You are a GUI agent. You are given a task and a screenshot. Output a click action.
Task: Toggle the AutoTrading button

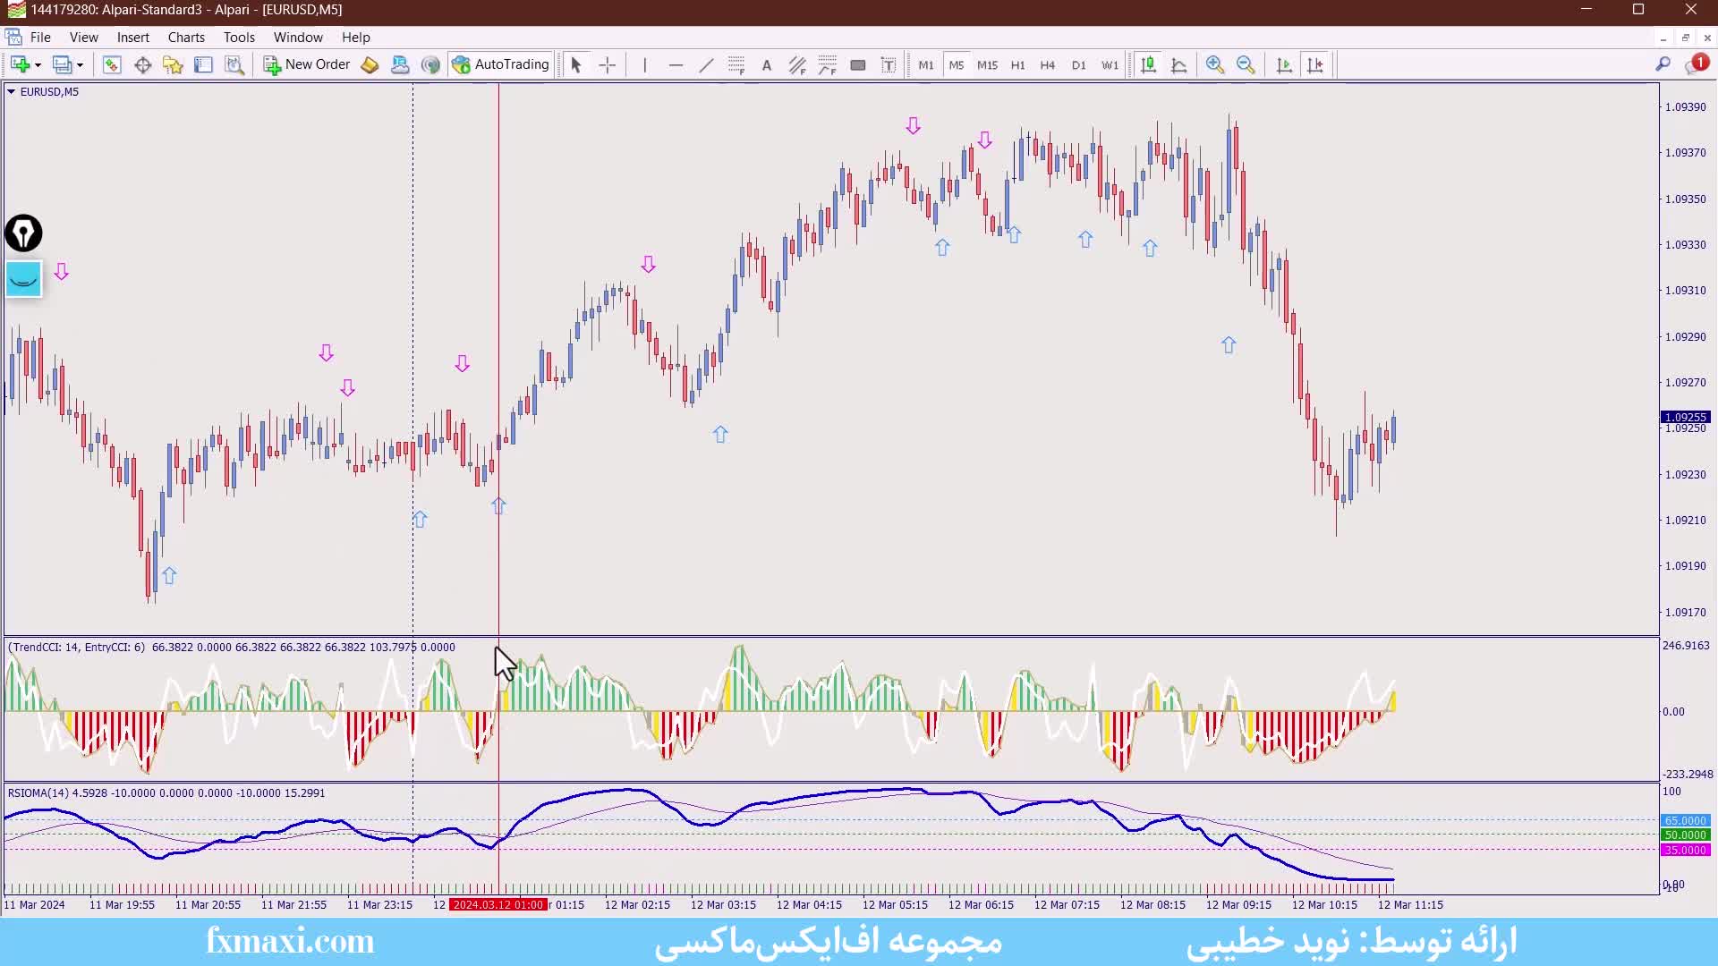click(501, 64)
